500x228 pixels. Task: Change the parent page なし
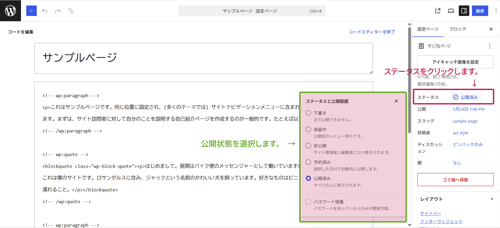click(457, 163)
